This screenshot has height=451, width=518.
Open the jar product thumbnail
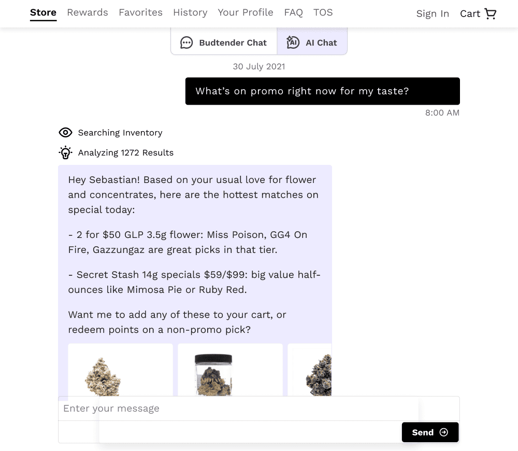point(231,370)
